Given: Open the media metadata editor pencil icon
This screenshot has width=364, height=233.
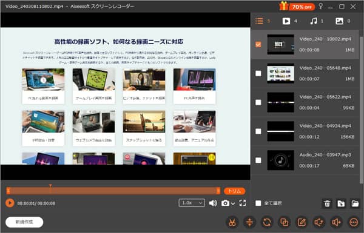Looking at the screenshot, I should pos(302,222).
